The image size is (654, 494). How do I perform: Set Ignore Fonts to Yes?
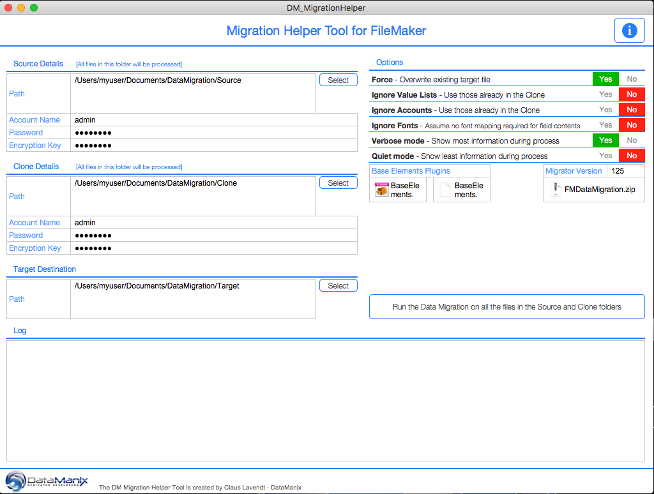[x=605, y=125]
